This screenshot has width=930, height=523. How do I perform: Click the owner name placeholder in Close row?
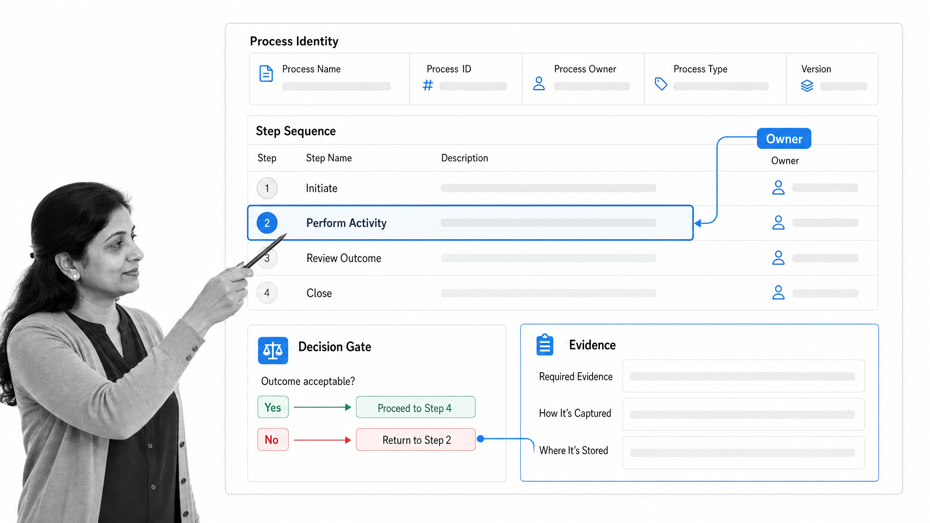(825, 293)
